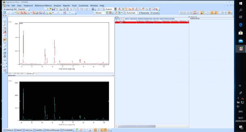The image size is (246, 132).
Task: Open the Reference Patterns menu
Action: (43, 5)
